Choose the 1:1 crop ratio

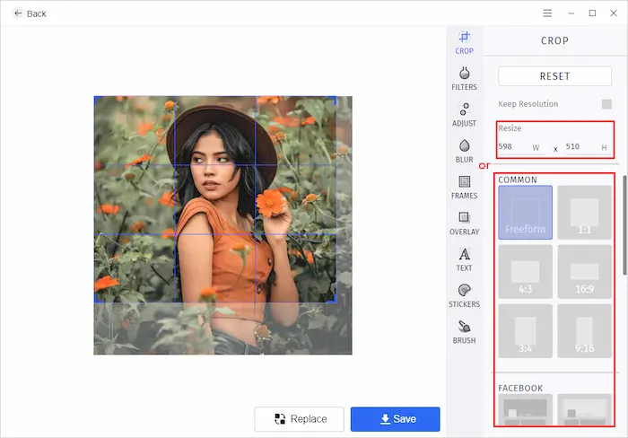584,213
